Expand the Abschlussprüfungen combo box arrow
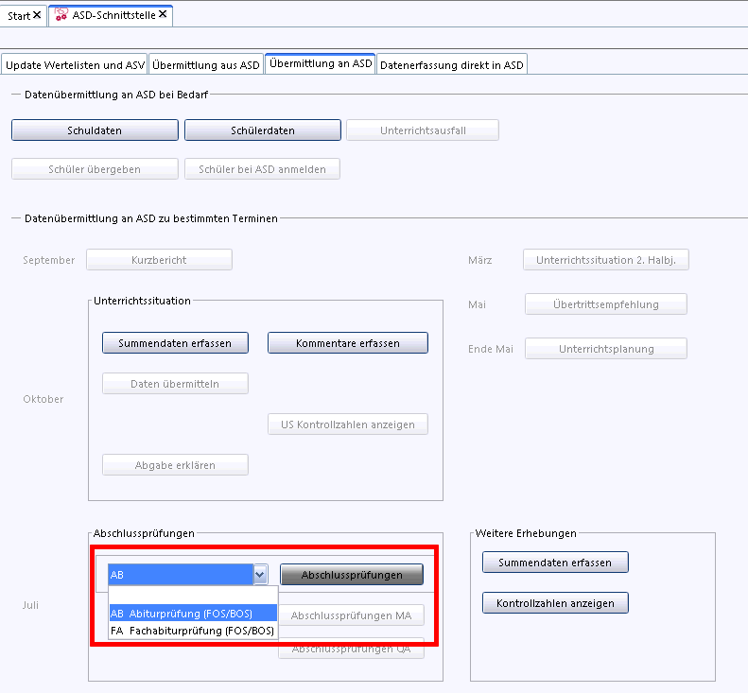The image size is (748, 693). [x=259, y=575]
